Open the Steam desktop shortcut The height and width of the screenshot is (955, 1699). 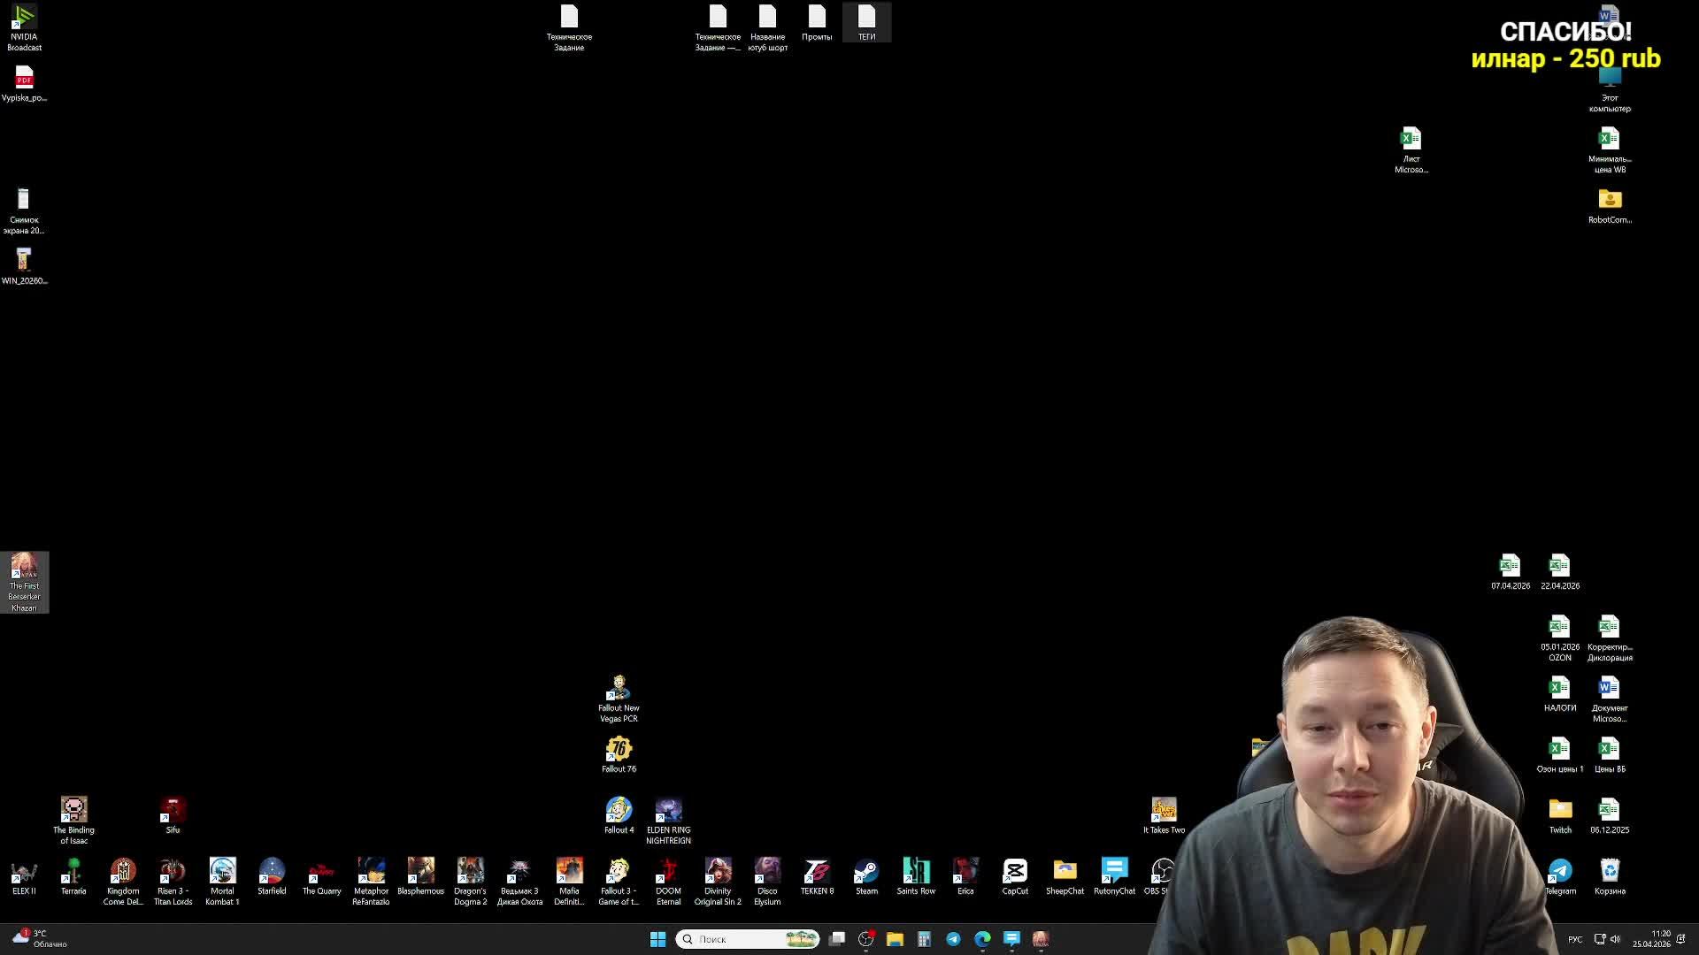(x=866, y=873)
